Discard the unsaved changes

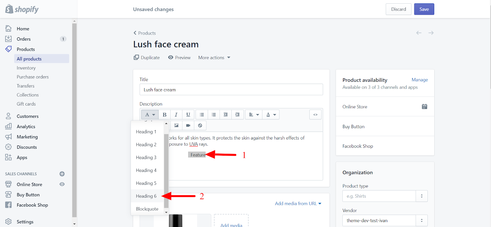tap(399, 9)
